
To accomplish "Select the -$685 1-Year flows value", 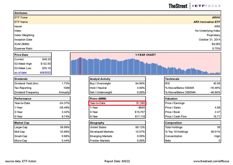I will 141,108.
